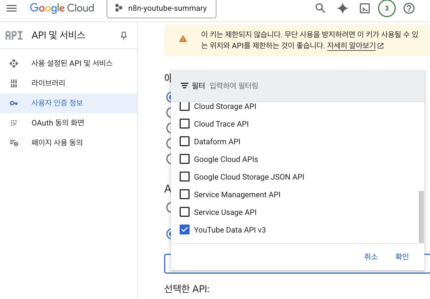Click the filter lines icon

(x=184, y=86)
